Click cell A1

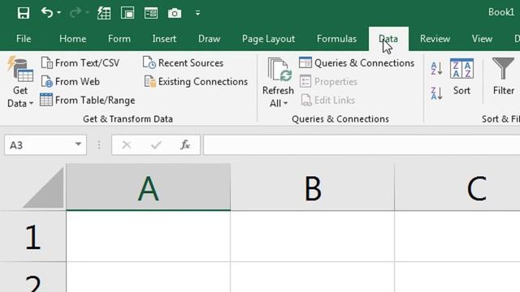[x=148, y=236]
